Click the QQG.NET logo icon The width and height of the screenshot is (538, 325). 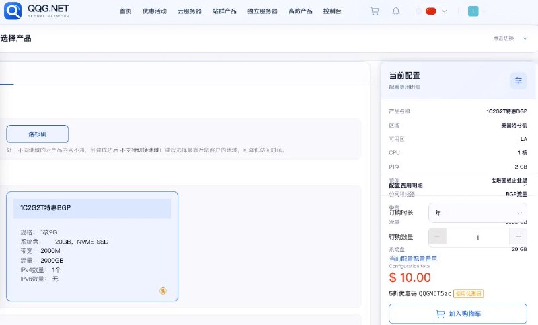(x=13, y=11)
